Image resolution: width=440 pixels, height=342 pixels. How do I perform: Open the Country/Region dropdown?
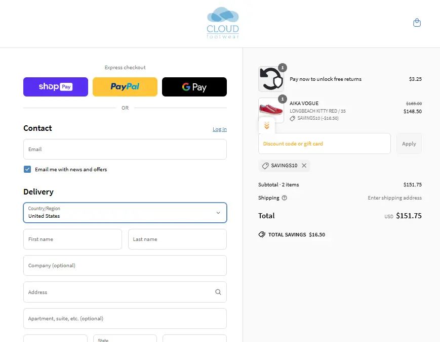[125, 213]
